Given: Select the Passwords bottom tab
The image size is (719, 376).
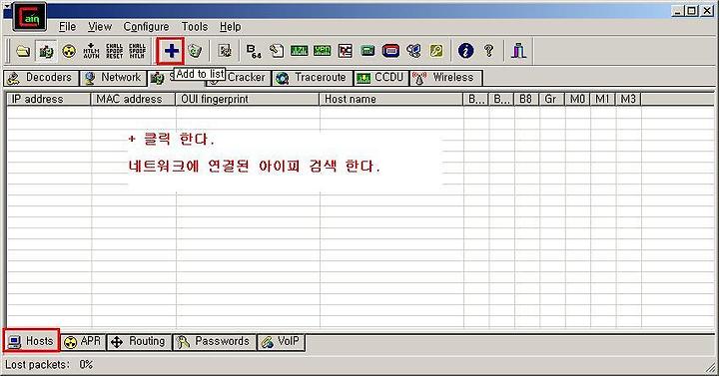Looking at the screenshot, I should (214, 342).
